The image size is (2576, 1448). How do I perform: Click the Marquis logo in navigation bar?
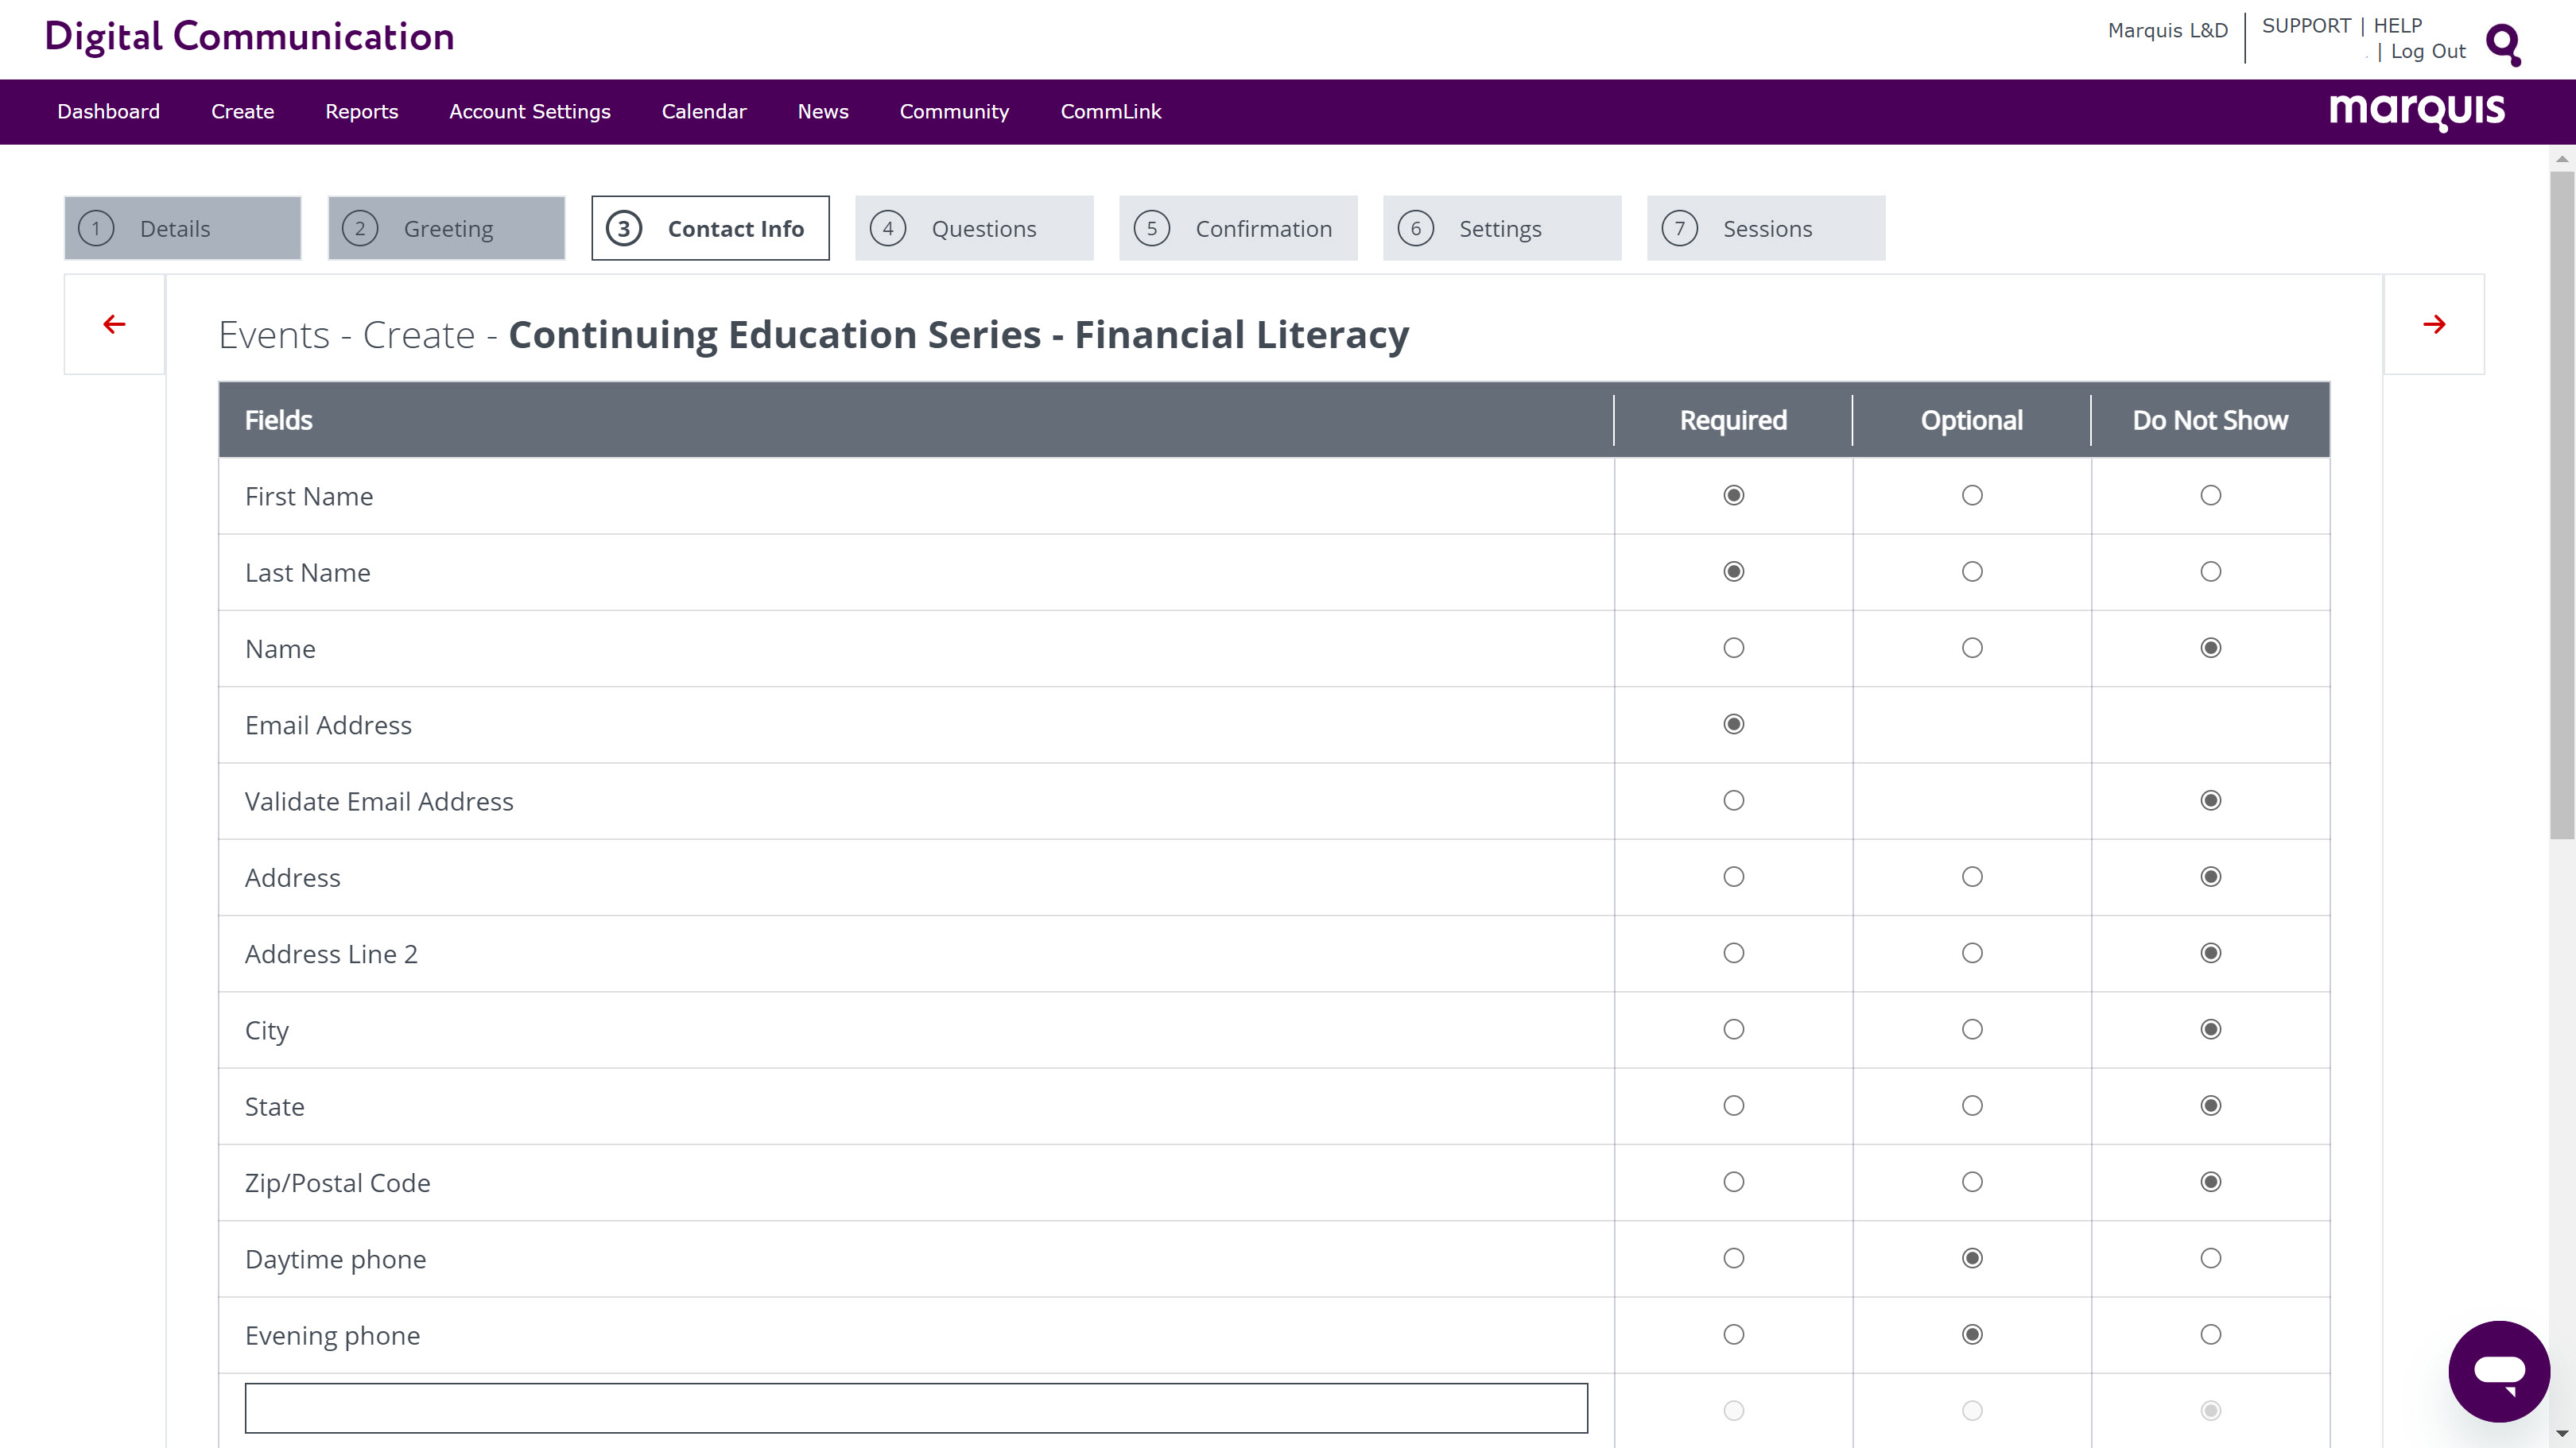(2416, 111)
